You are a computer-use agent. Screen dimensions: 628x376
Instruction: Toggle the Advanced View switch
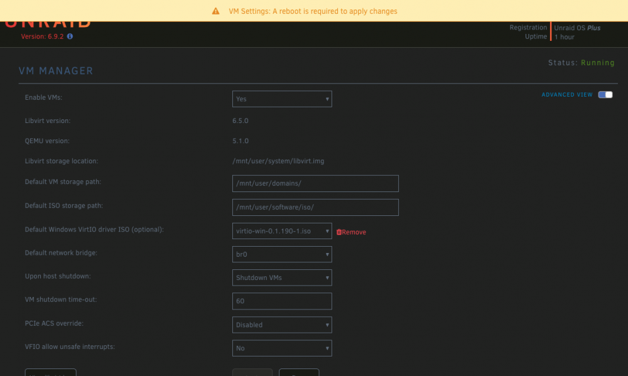[x=605, y=95]
